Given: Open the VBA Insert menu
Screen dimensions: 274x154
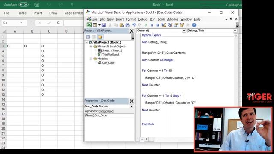Looking at the screenshot, I should 120,19.
